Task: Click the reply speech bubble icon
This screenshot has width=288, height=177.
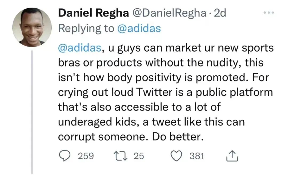Action: pos(64,156)
